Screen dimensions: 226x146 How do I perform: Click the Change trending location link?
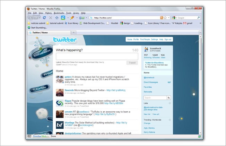pos(147,123)
